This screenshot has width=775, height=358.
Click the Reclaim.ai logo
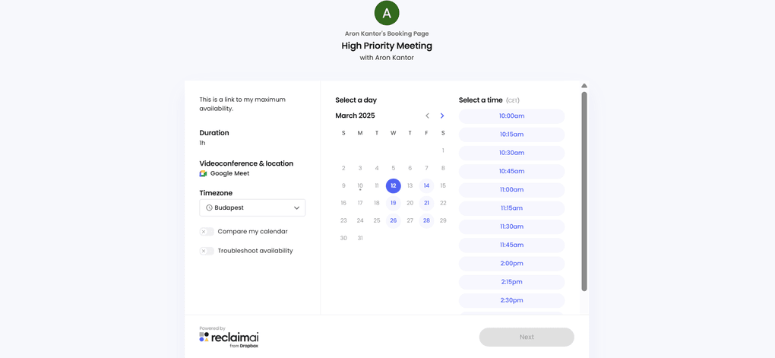pyautogui.click(x=229, y=337)
